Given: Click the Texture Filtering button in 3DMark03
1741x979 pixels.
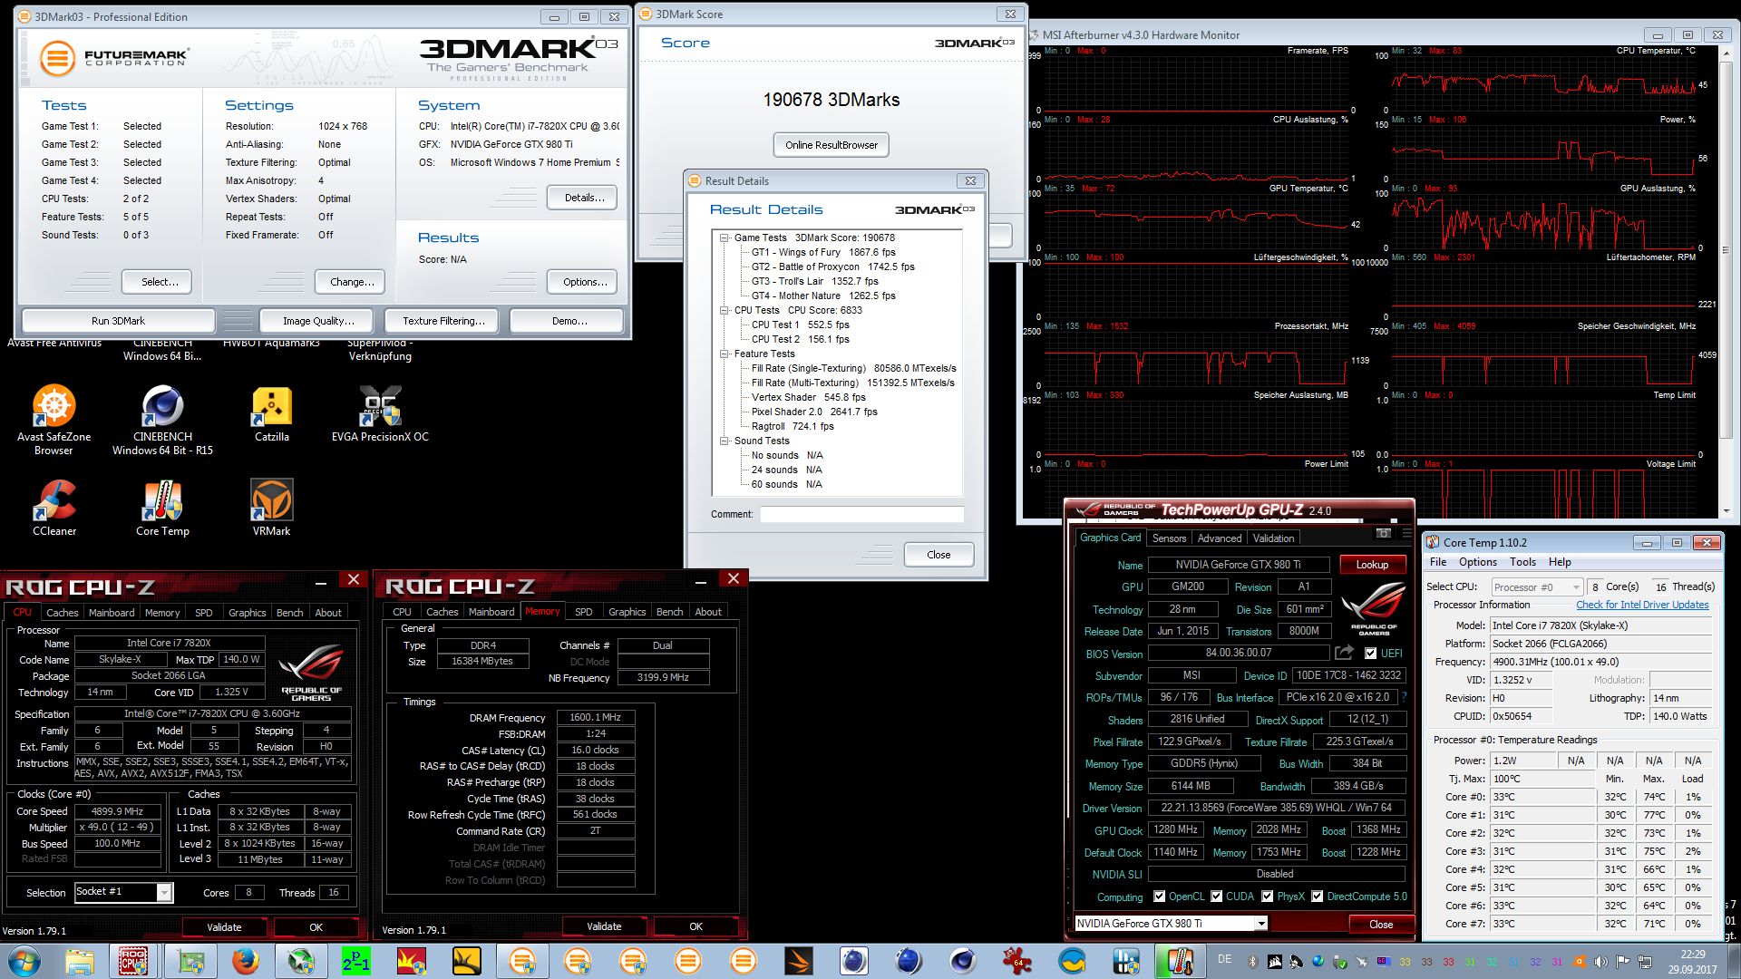Looking at the screenshot, I should pos(443,321).
